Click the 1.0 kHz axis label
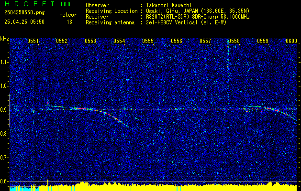The height and width of the screenshot is (191, 301). click(x=4, y=86)
